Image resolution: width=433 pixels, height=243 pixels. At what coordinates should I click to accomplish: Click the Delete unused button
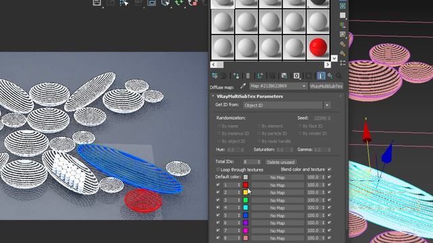tap(281, 162)
